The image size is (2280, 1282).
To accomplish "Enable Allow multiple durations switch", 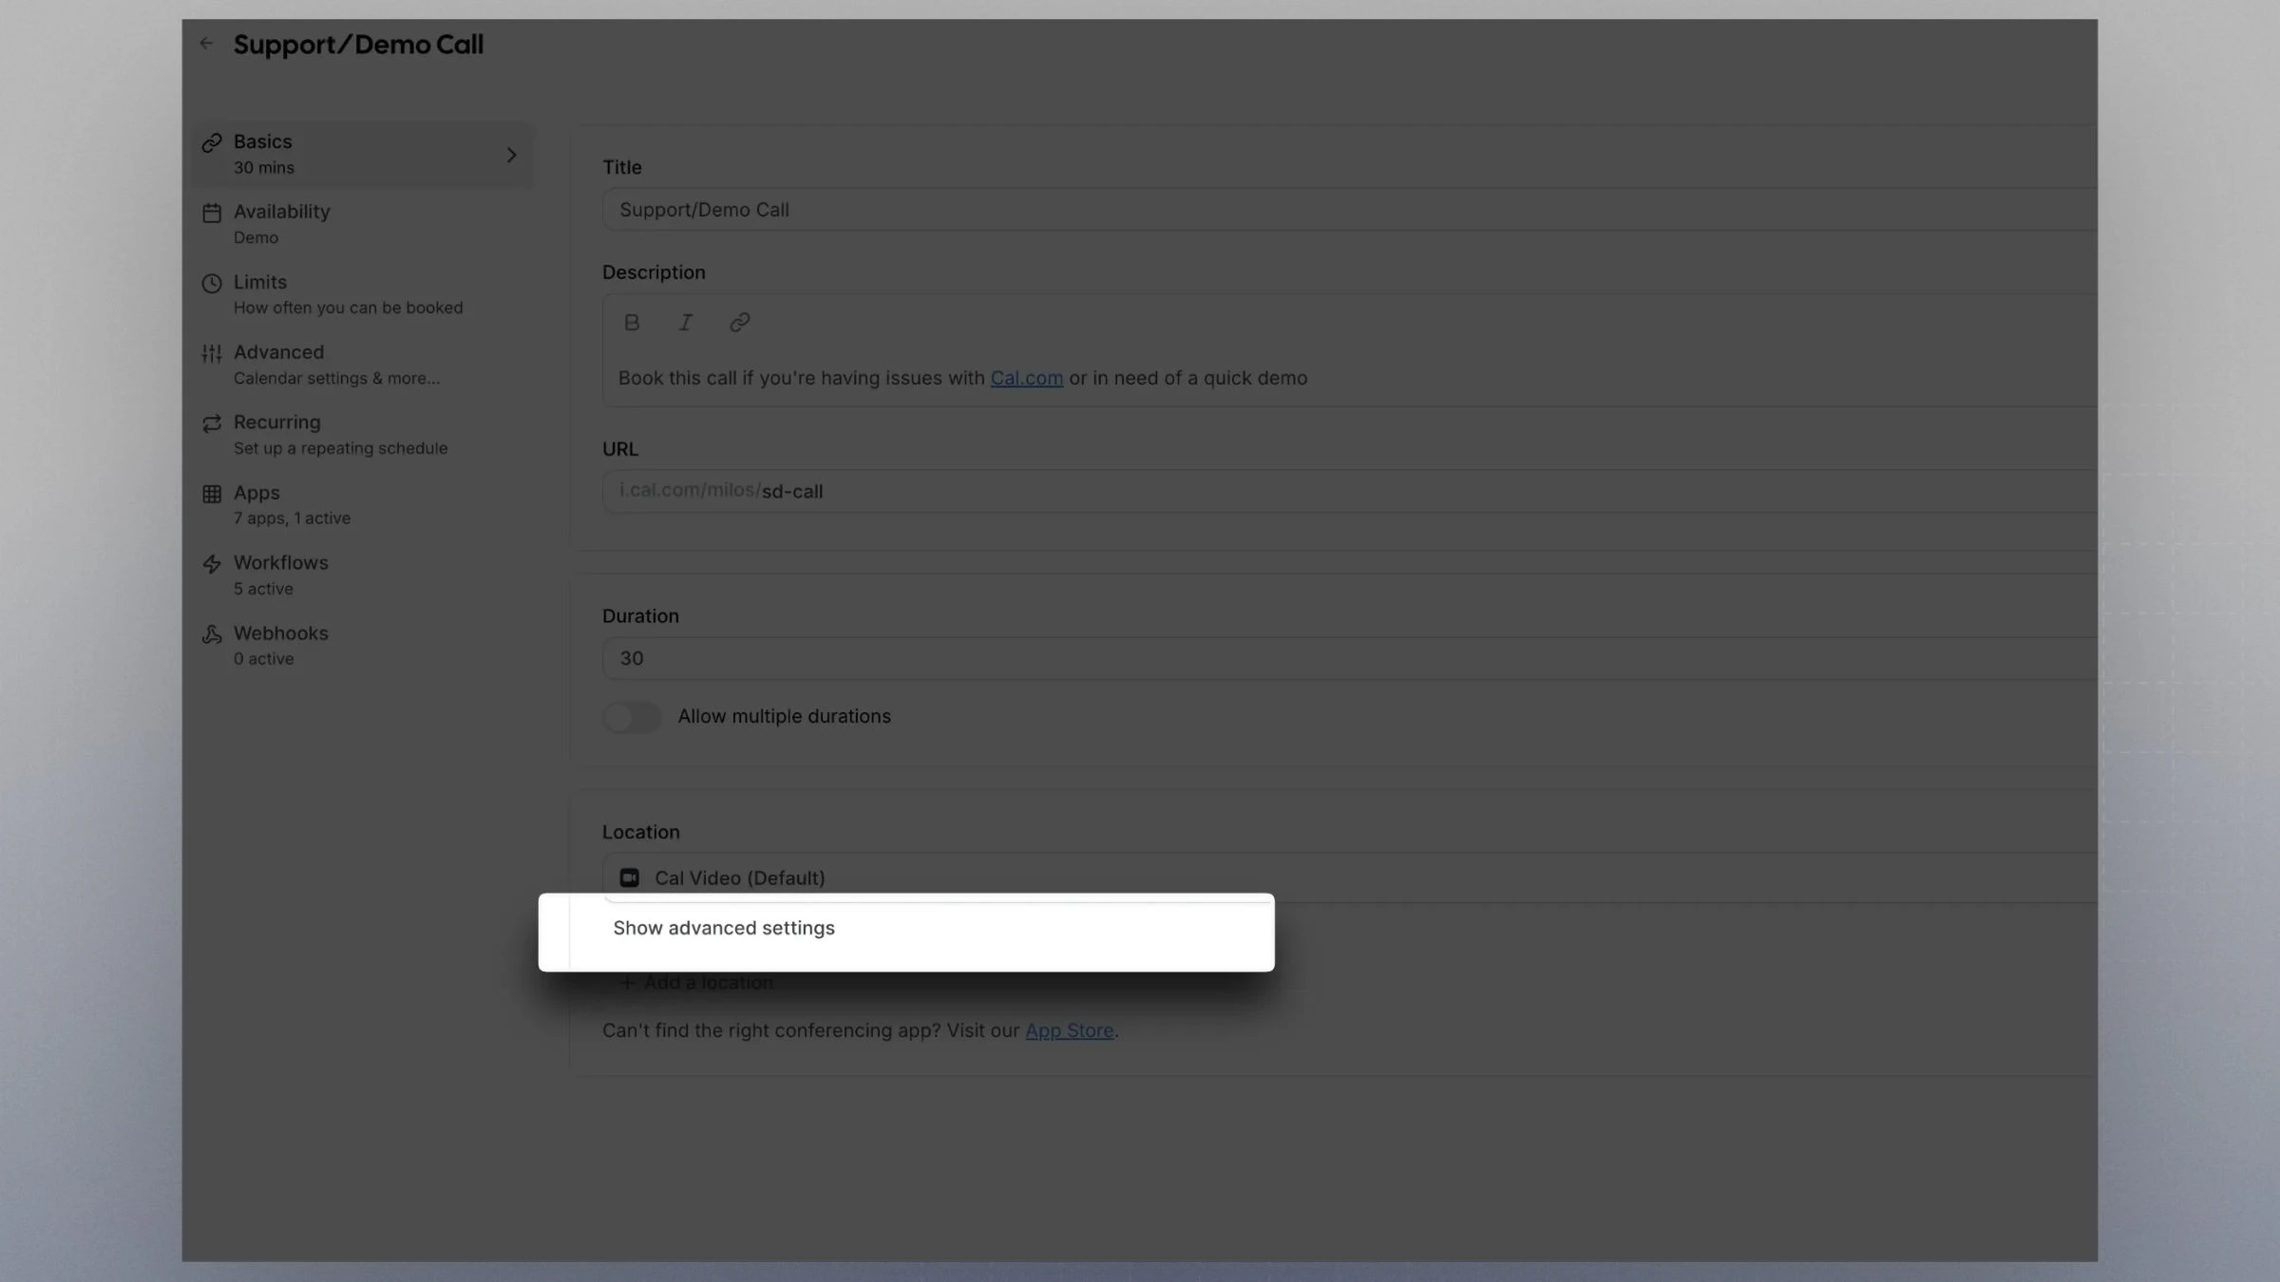I will tap(632, 717).
